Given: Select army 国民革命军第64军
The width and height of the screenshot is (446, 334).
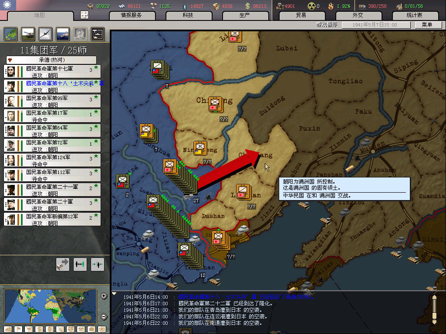Looking at the screenshot, I should [x=52, y=130].
